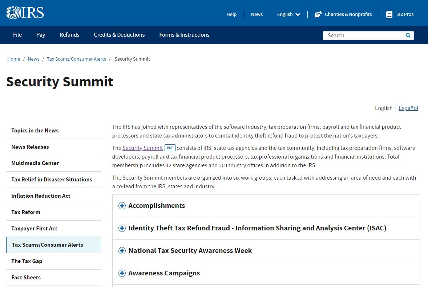This screenshot has width=428, height=287.
Task: Switch to the Español version
Action: [x=408, y=108]
